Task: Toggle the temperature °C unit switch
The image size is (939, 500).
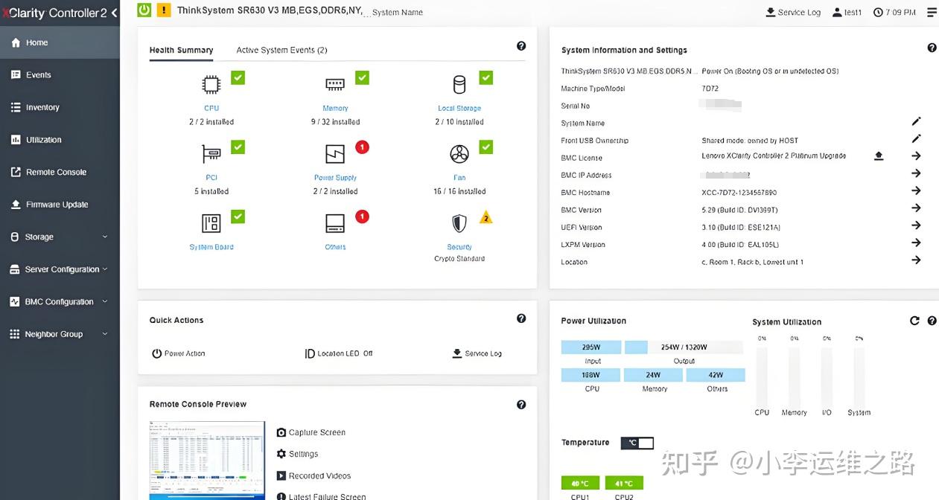Action: tap(637, 443)
